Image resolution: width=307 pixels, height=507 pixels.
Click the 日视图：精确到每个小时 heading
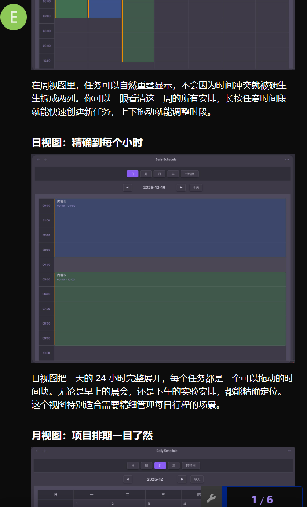pyautogui.click(x=87, y=143)
